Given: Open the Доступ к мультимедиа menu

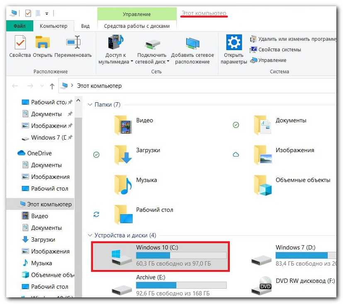Looking at the screenshot, I should 115,50.
